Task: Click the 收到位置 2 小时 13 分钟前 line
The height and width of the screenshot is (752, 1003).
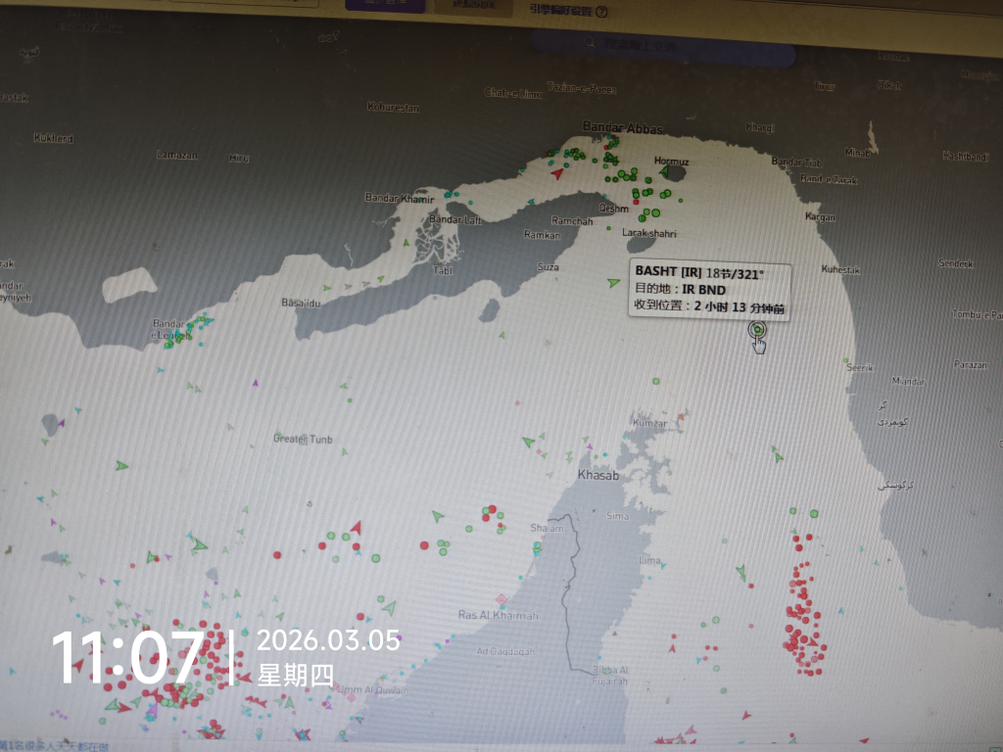Action: tap(709, 306)
